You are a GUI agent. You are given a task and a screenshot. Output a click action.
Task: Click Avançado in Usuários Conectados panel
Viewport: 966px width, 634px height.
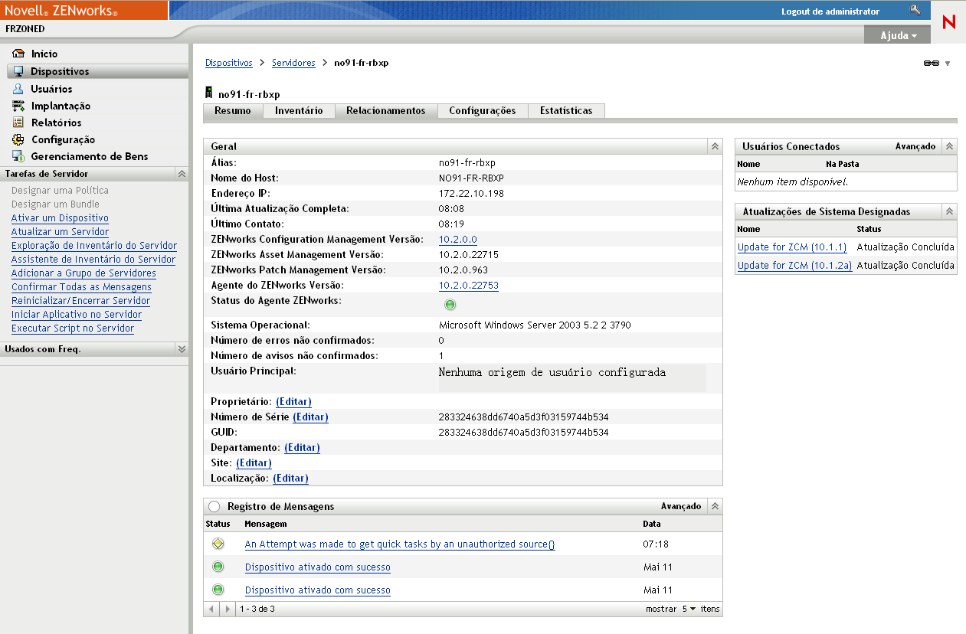[x=915, y=146]
